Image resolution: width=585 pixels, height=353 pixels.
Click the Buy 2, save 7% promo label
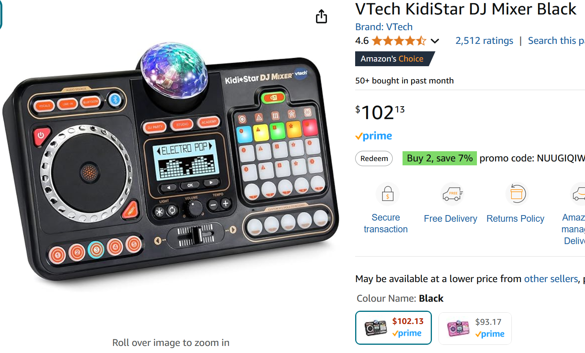click(439, 158)
